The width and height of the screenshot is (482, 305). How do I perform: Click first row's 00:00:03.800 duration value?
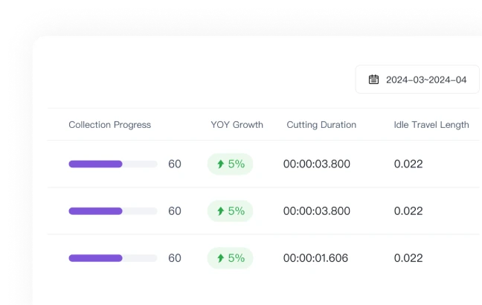[x=316, y=164]
